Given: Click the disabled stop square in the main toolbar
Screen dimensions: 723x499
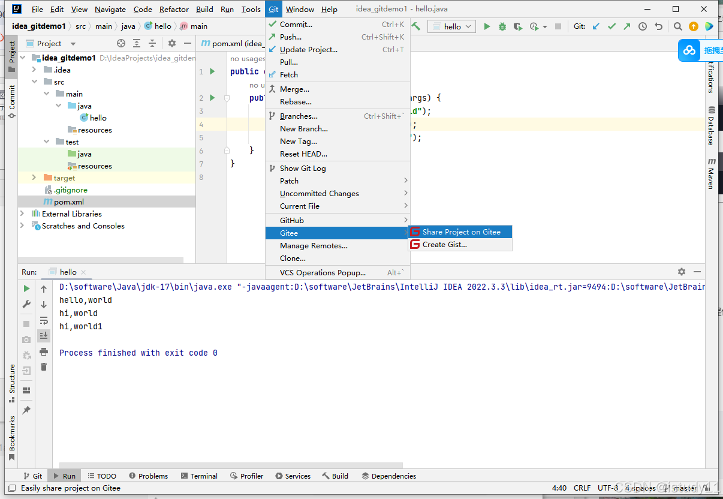Looking at the screenshot, I should (x=558, y=26).
